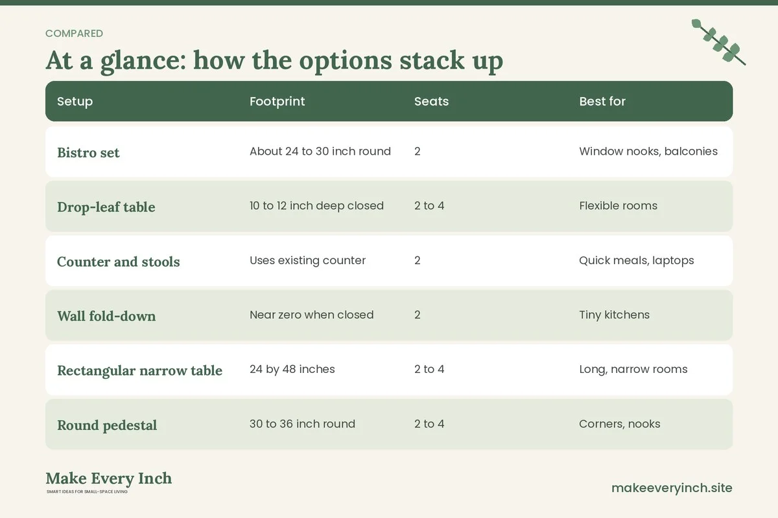Click the 'Make Every Inch' brand name
The width and height of the screenshot is (778, 518).
(109, 479)
